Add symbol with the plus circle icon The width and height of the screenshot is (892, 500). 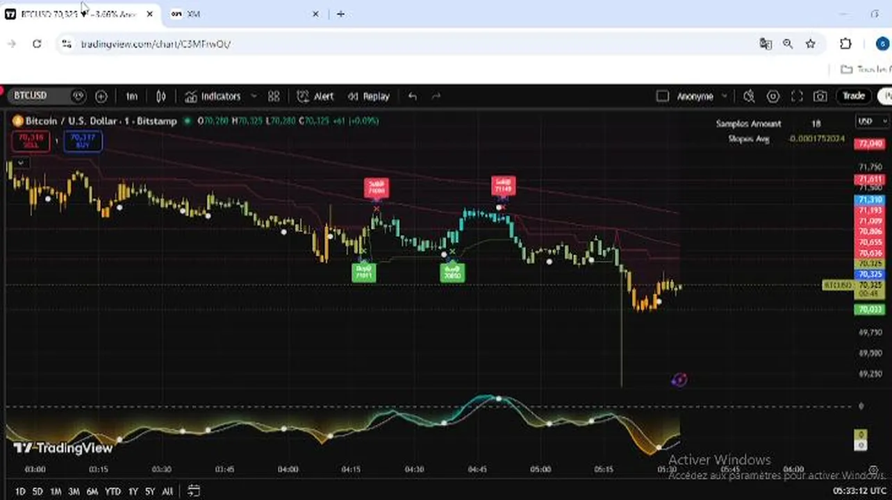point(101,97)
